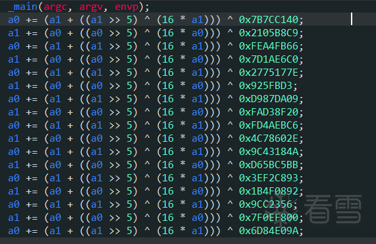Click leading a1 on the 0xFAD38F20 line
The height and width of the screenshot is (244, 376).
point(14,112)
